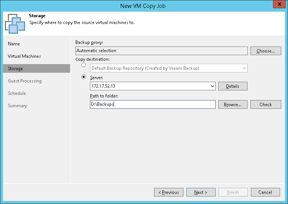Jump to the Guest Processing step

click(x=25, y=81)
